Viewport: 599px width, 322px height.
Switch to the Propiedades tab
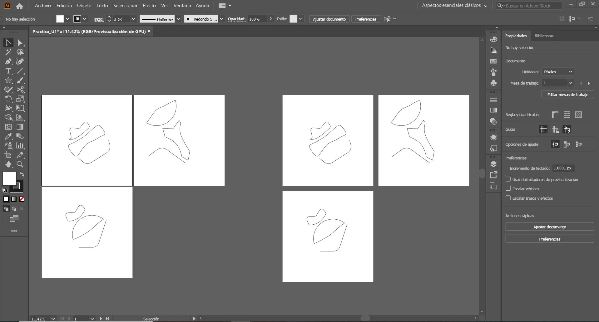[x=516, y=36]
